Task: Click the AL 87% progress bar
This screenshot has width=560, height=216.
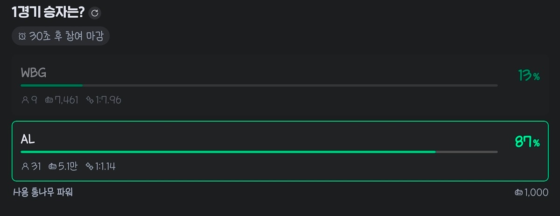Action: point(259,152)
